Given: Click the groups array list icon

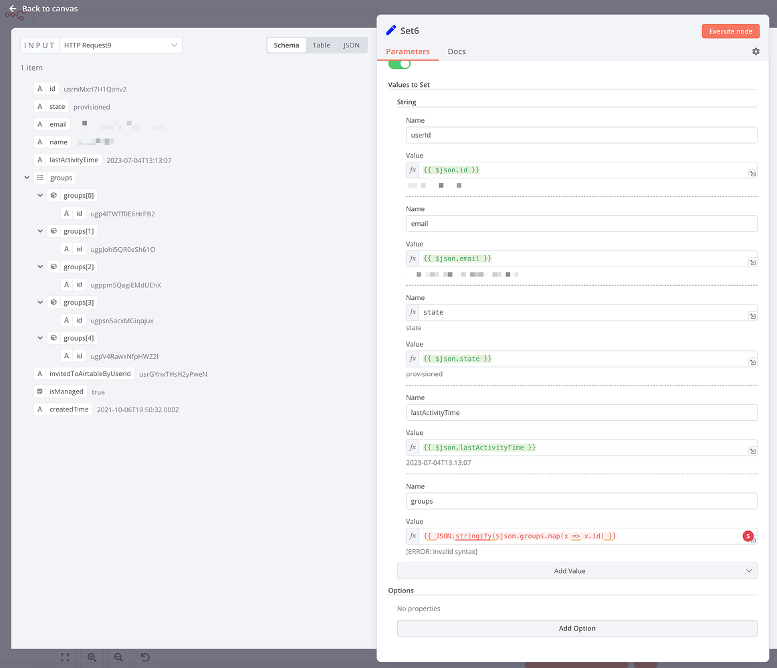Looking at the screenshot, I should [40, 177].
